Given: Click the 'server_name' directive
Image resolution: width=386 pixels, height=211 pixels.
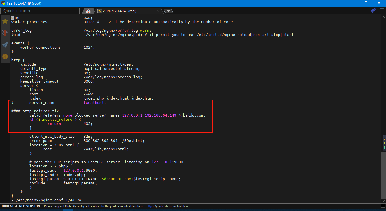Looking at the screenshot, I should [42, 102].
